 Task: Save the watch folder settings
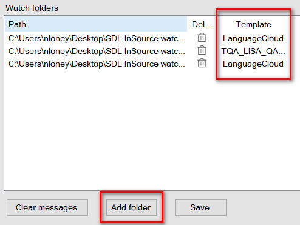200,207
